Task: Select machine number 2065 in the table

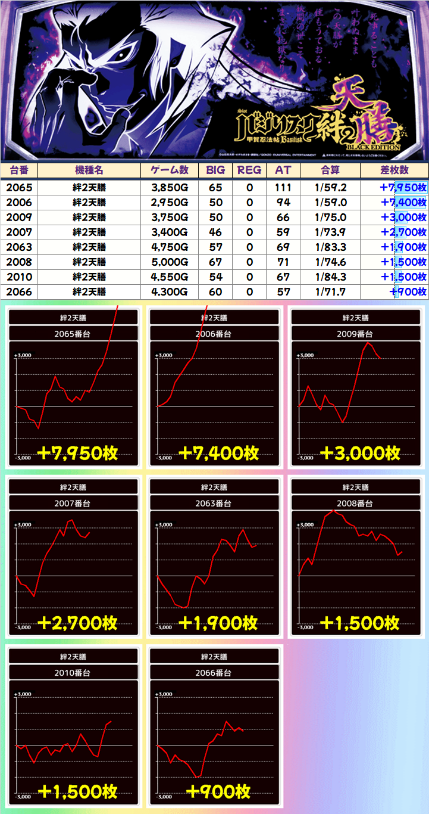Action: coord(19,187)
